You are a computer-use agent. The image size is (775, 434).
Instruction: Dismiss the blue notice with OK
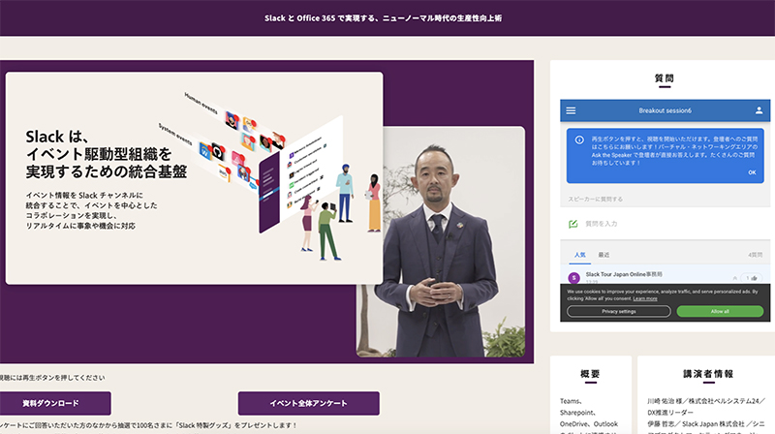point(752,172)
